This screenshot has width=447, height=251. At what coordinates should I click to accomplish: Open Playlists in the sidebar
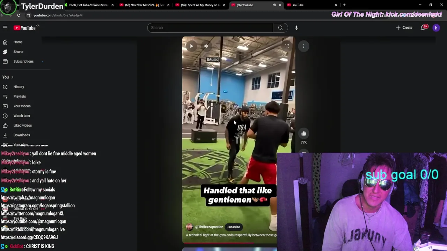[20, 96]
